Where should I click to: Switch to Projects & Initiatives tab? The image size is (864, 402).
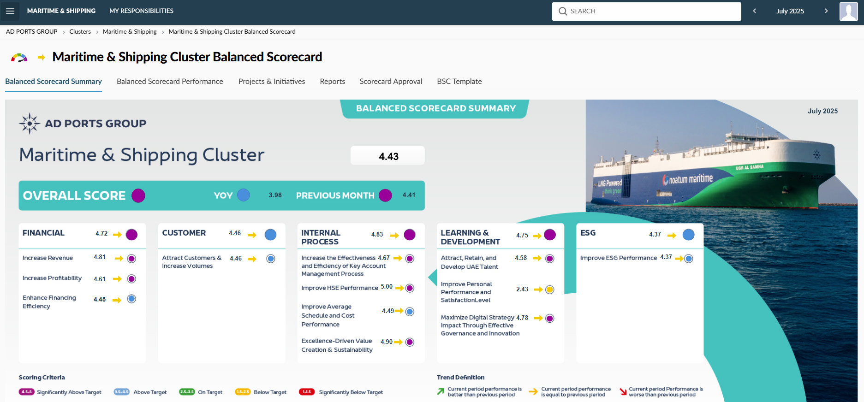[x=272, y=81]
